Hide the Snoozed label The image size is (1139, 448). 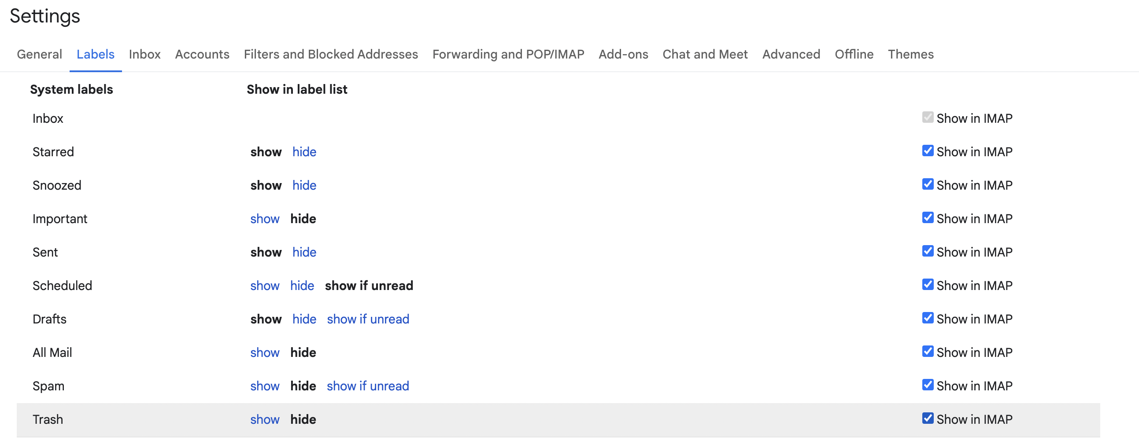(x=304, y=185)
